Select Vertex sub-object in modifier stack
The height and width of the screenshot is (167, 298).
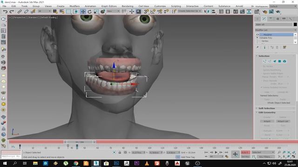pyautogui.click(x=265, y=41)
